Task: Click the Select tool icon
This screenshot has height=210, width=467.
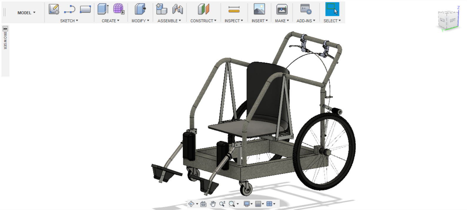Action: 332,9
